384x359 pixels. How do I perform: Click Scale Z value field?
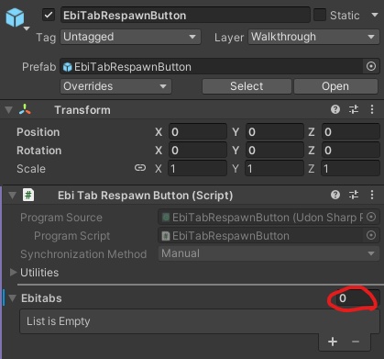point(350,168)
